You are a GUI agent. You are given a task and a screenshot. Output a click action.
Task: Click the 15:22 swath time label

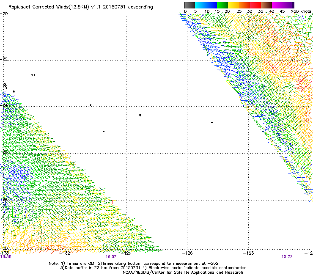tap(287, 257)
